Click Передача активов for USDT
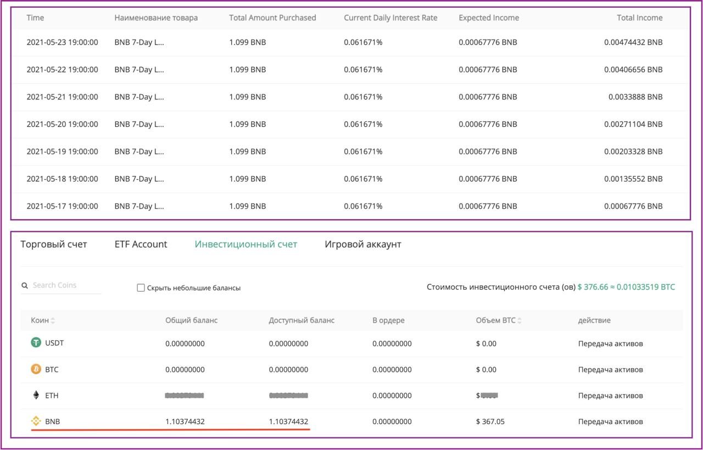Screen dimensions: 703x450 (610, 343)
